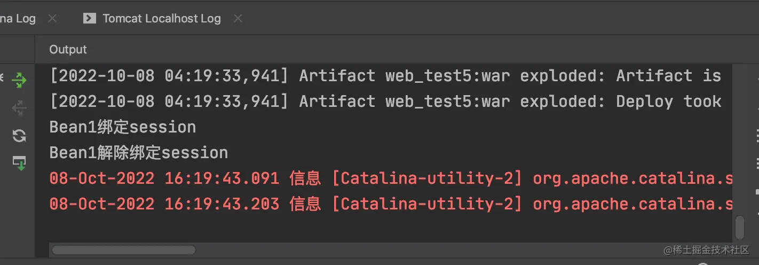Image resolution: width=759 pixels, height=265 pixels.
Task: Click the red 16:19:43.091 Catalina log line
Action: click(390, 178)
